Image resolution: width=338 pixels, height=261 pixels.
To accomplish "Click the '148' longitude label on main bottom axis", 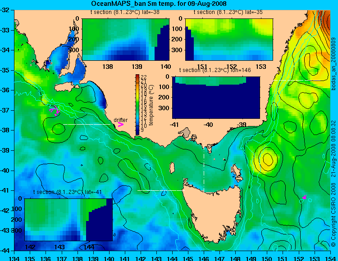I will pos(235,258).
